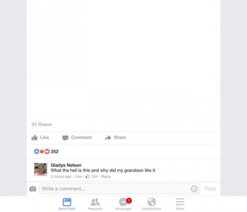Click the red love reaction icon
Screen dimensions: 247x212
[47, 152]
